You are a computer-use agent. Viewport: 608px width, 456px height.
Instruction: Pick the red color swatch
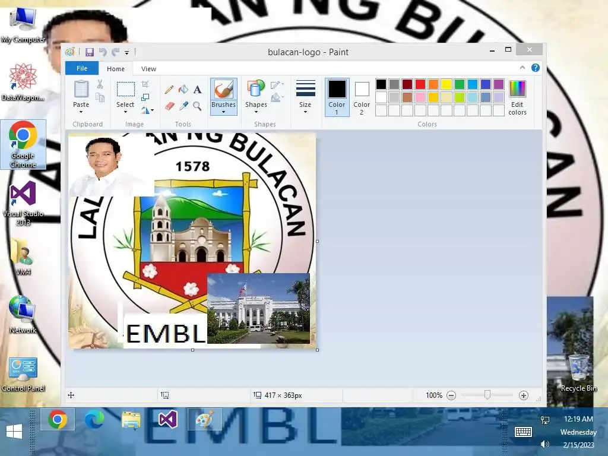click(420, 84)
